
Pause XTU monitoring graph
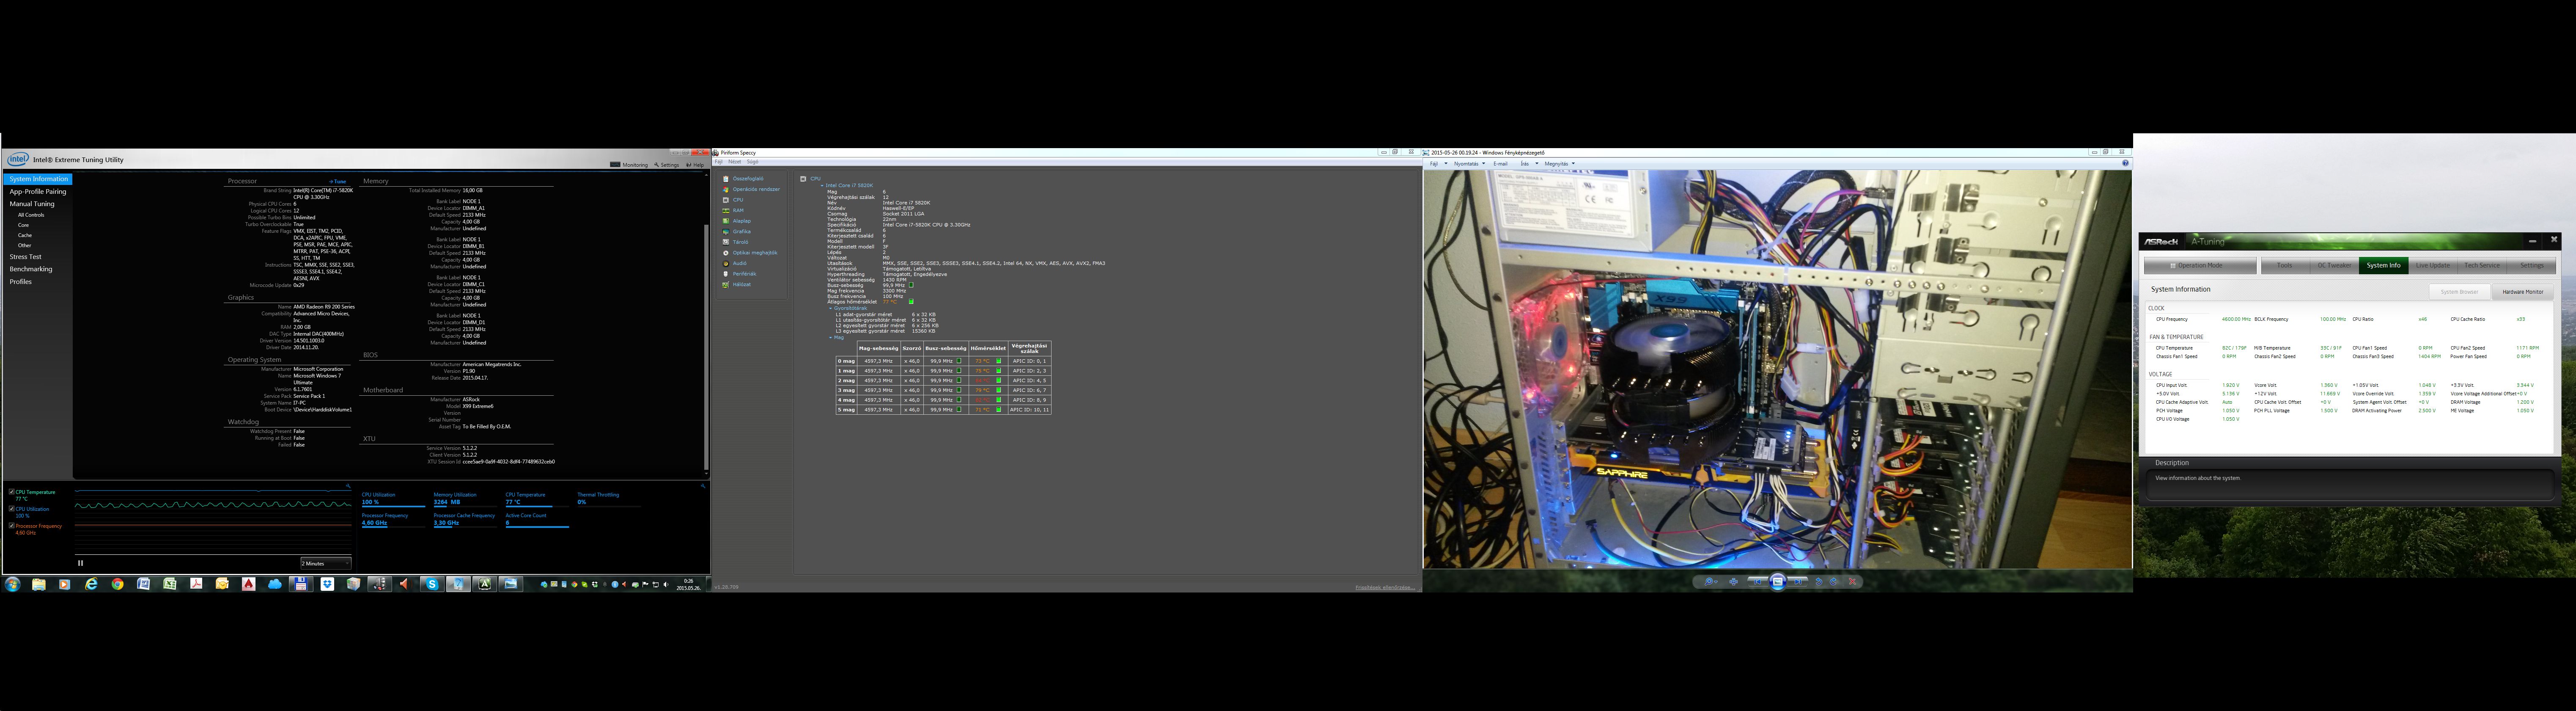coord(80,563)
